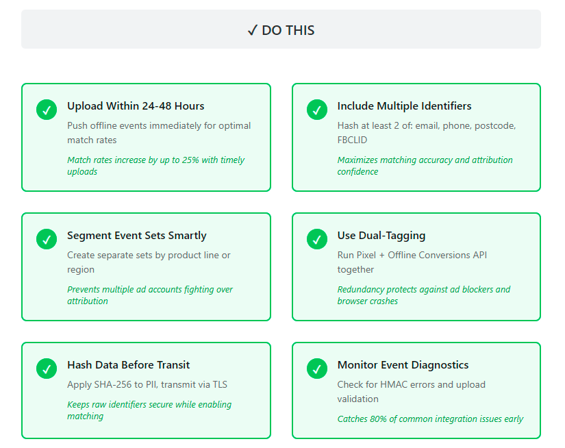Click text 'Push offline events immediately for optimal match rates'
This screenshot has height=448, width=565.
coord(159,133)
